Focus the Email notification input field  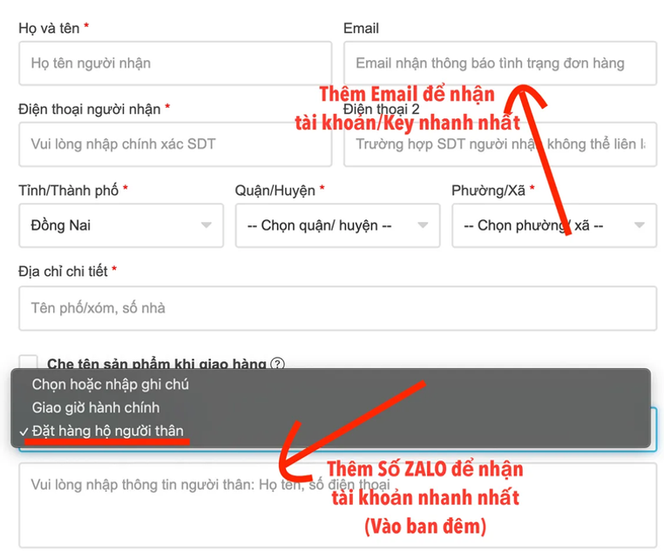500,64
